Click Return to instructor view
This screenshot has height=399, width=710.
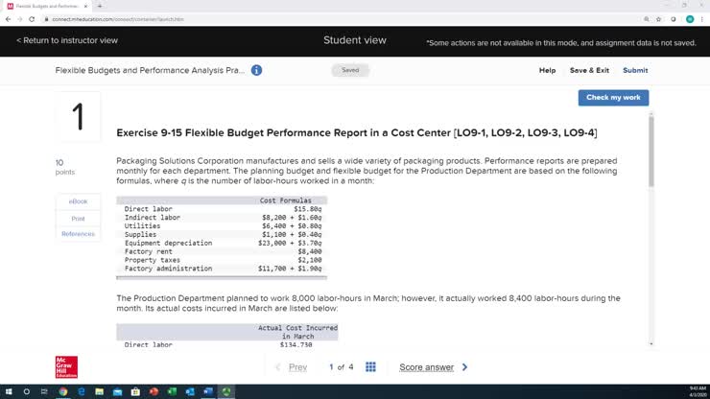pos(67,41)
